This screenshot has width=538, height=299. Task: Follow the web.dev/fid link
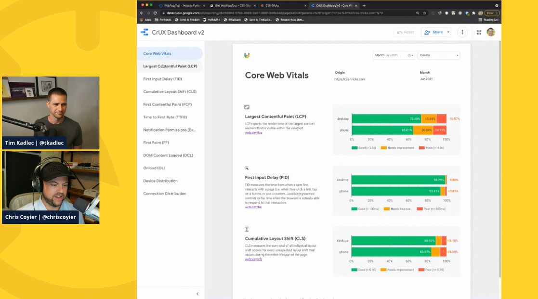tap(253, 207)
